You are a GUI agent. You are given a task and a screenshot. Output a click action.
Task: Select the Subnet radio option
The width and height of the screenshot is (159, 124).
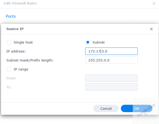tap(88, 42)
